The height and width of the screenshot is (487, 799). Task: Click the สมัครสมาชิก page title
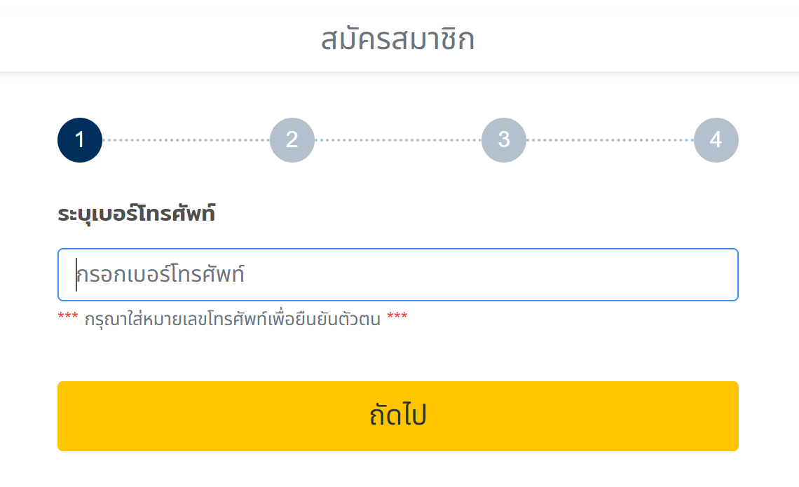click(x=398, y=40)
